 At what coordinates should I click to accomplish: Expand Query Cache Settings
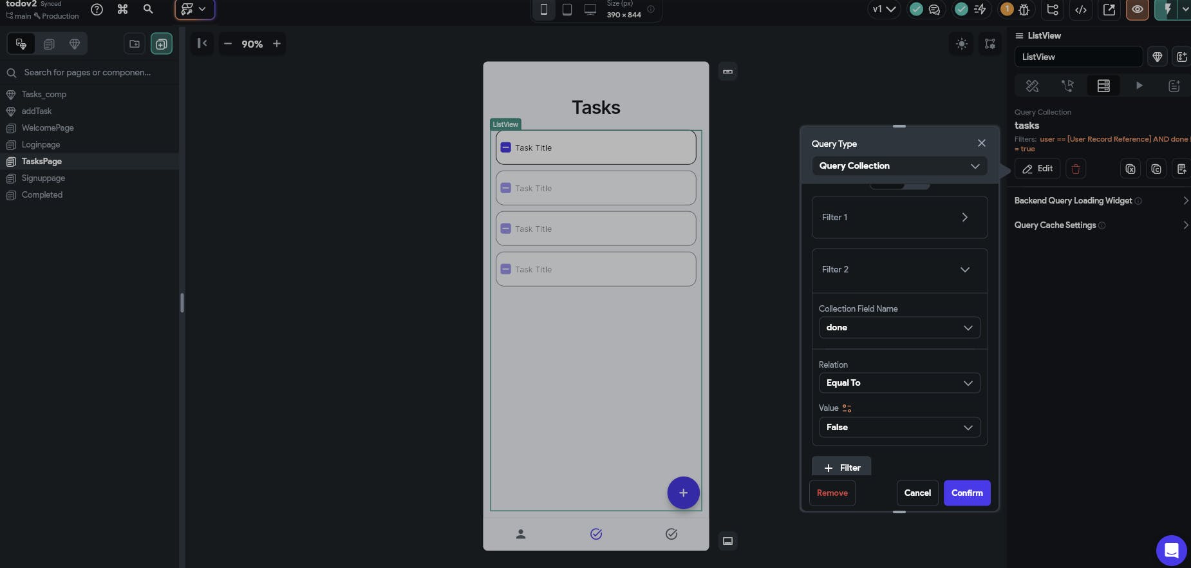(1101, 225)
